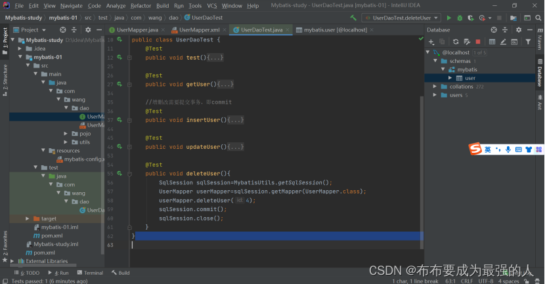Click run gutter icon beside deleteUser method
This screenshot has width=545, height=284.
(x=120, y=173)
